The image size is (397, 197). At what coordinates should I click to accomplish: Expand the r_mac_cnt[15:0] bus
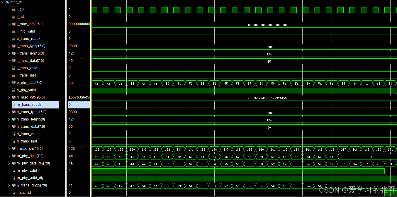click(x=9, y=149)
